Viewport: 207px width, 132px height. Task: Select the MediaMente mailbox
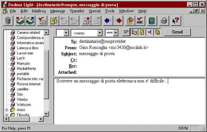pos(26,69)
